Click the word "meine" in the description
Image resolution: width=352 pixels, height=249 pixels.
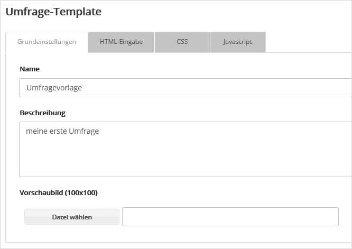click(x=36, y=131)
